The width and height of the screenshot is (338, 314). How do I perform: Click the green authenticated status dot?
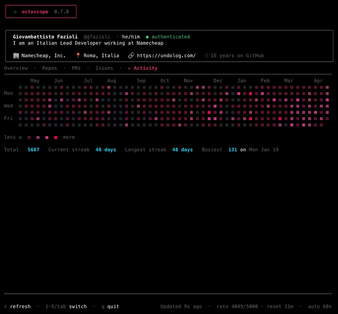(x=147, y=37)
